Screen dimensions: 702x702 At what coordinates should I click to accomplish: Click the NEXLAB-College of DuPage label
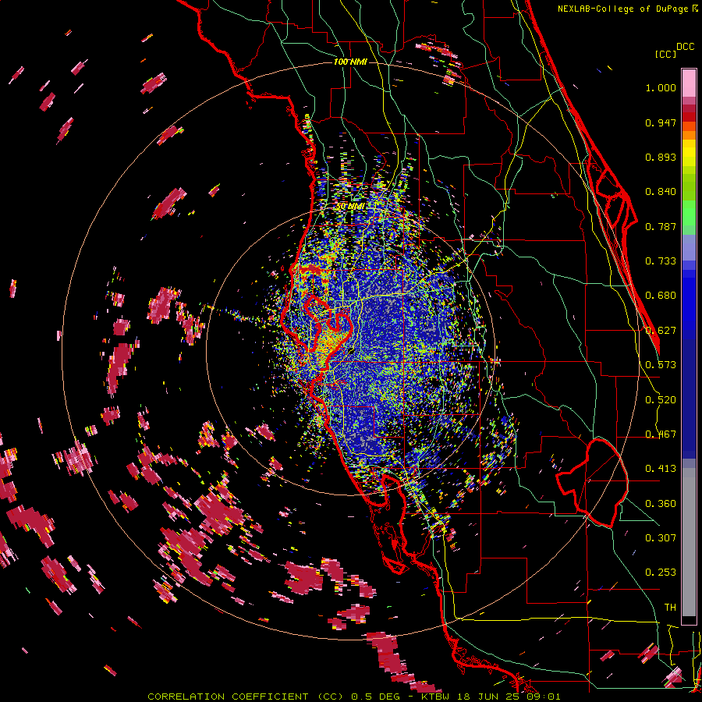click(624, 9)
